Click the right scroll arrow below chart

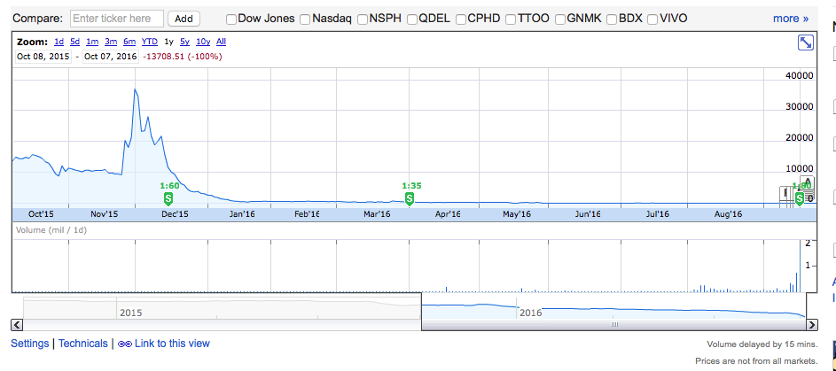(x=813, y=325)
